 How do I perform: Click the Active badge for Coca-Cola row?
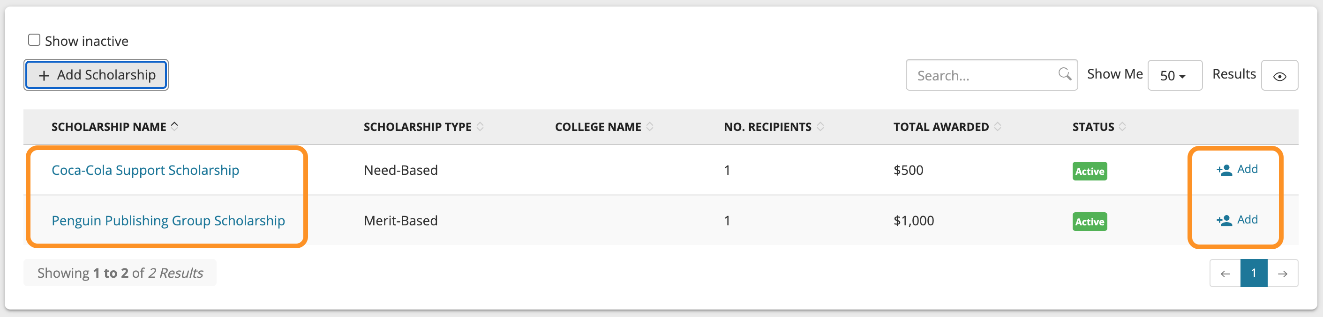1090,171
